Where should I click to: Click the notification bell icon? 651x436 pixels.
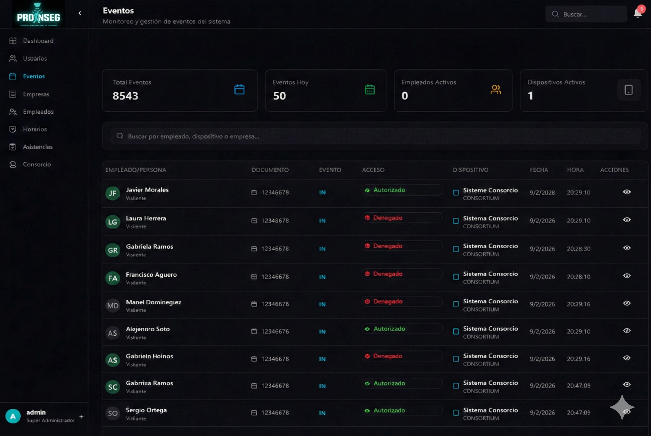[x=637, y=13]
